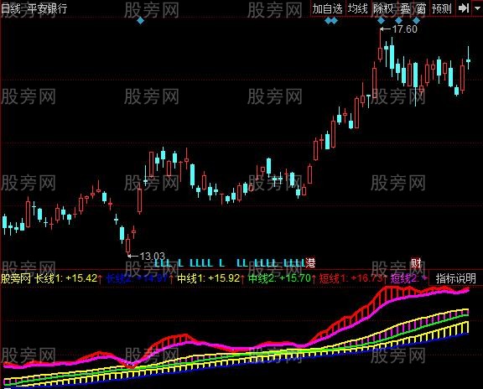Click the 17.60 high price label

tap(404, 29)
